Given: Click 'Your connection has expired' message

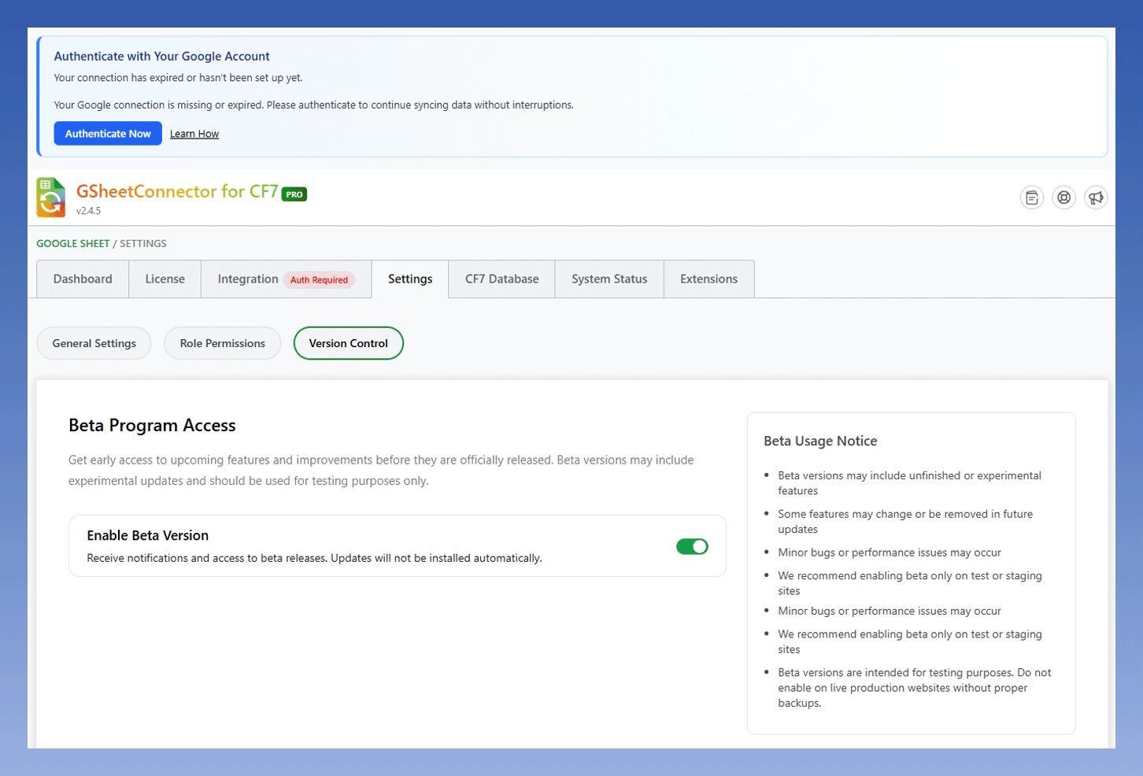Looking at the screenshot, I should click(178, 78).
